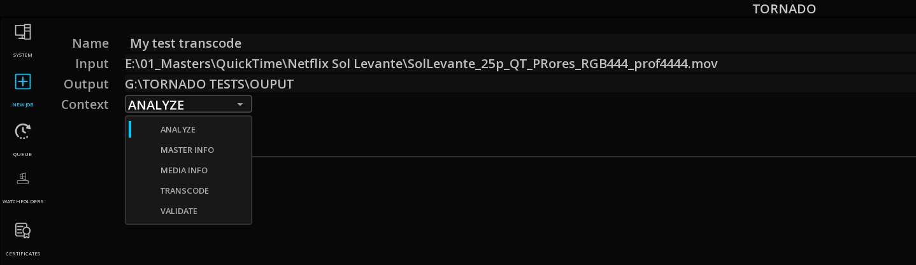Open the System panel icon
The height and width of the screenshot is (265, 916).
coord(23,32)
